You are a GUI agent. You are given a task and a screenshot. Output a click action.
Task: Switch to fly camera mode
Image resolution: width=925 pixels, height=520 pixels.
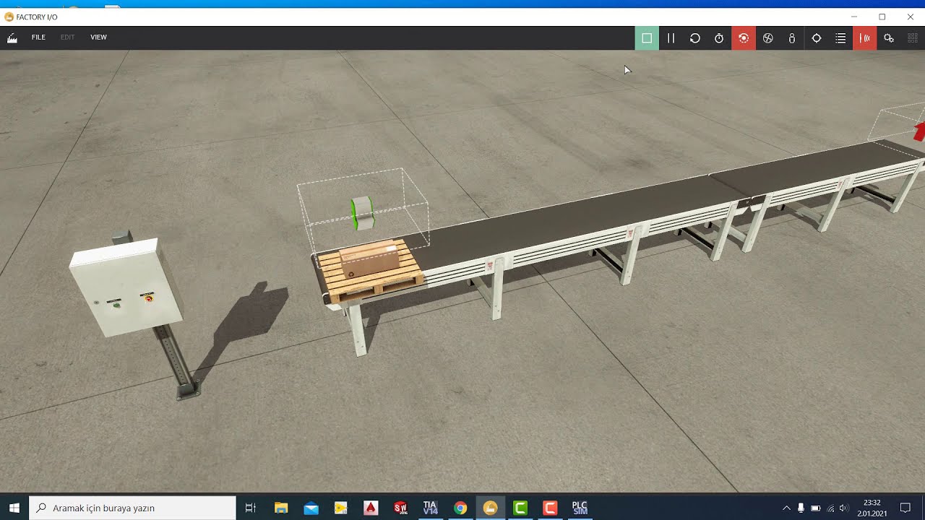tap(768, 38)
